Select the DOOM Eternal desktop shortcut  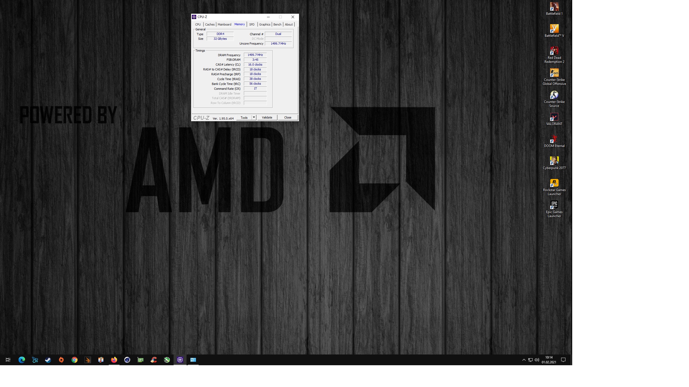click(x=554, y=141)
